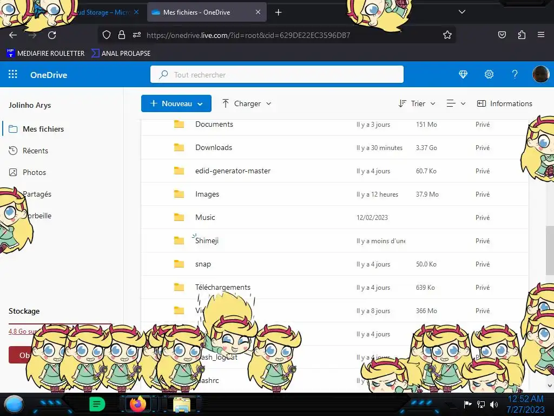Open Partagés in sidebar
The height and width of the screenshot is (416, 554).
pyautogui.click(x=37, y=194)
